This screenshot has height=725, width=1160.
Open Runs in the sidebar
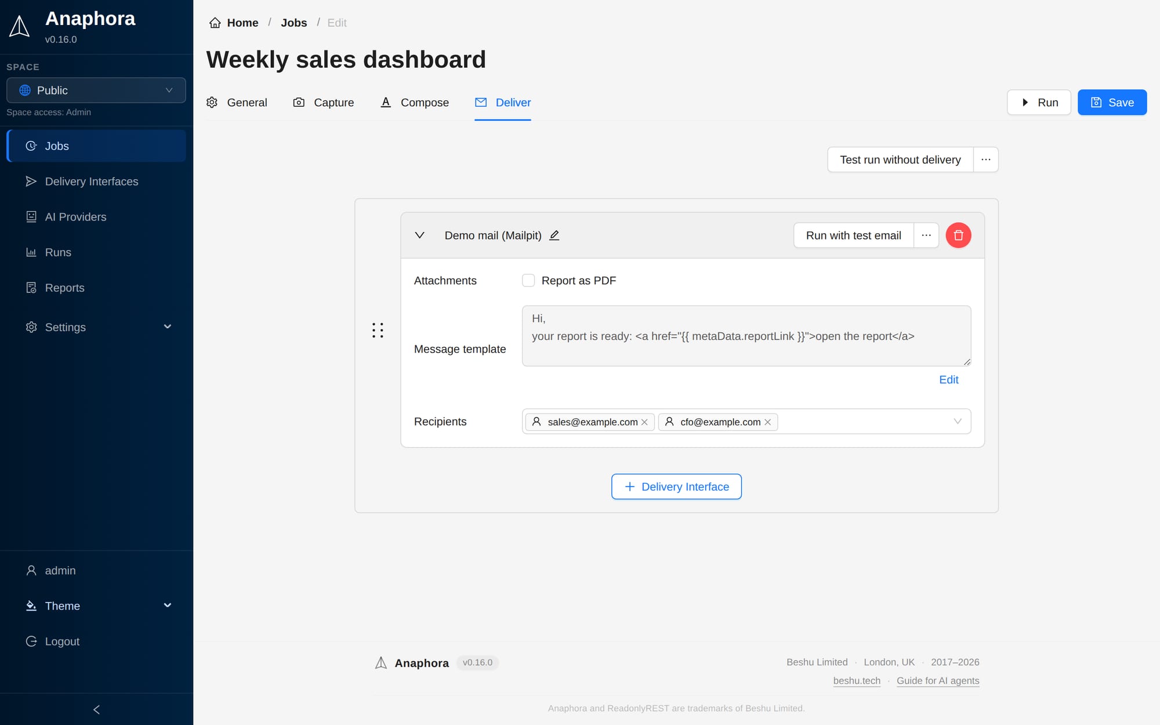[96, 252]
